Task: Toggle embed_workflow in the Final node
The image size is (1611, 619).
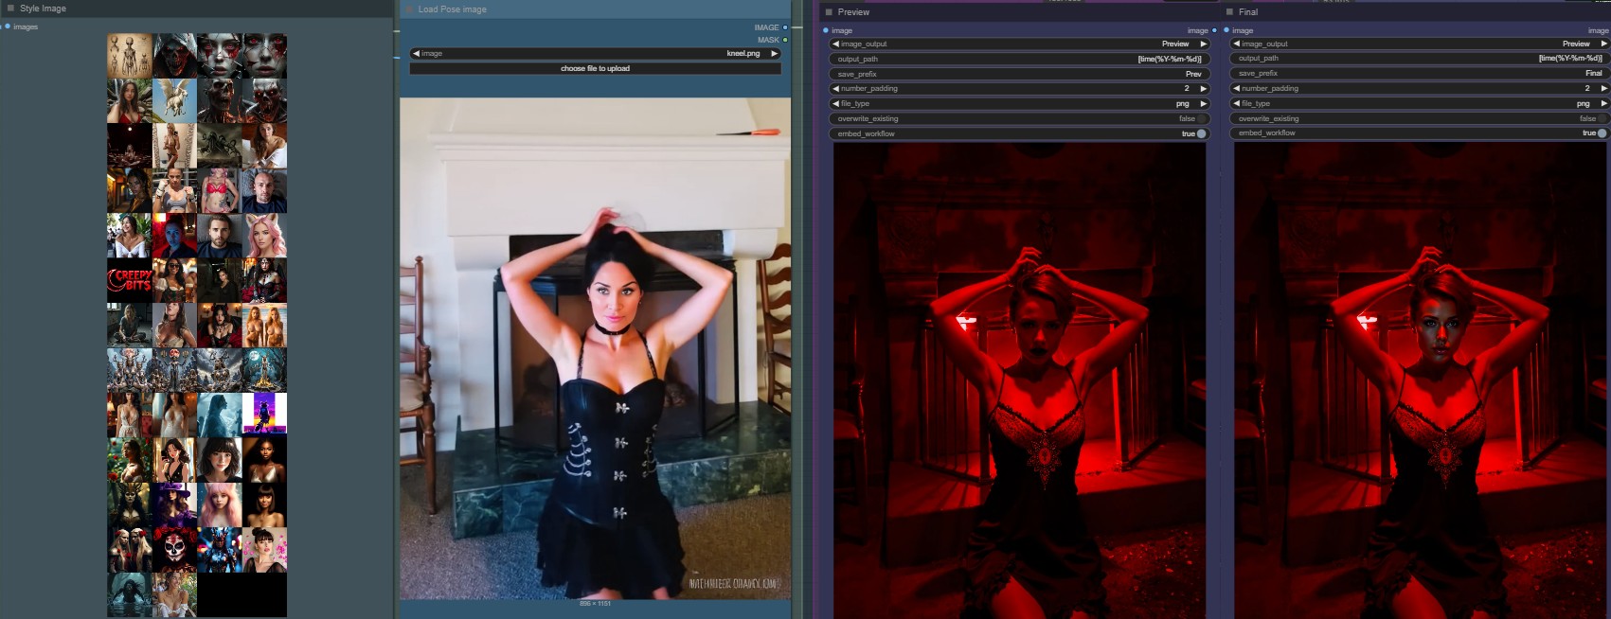Action: [1602, 133]
